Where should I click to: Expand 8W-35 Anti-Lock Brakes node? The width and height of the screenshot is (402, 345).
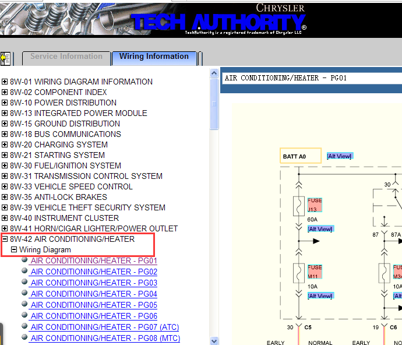pos(4,197)
